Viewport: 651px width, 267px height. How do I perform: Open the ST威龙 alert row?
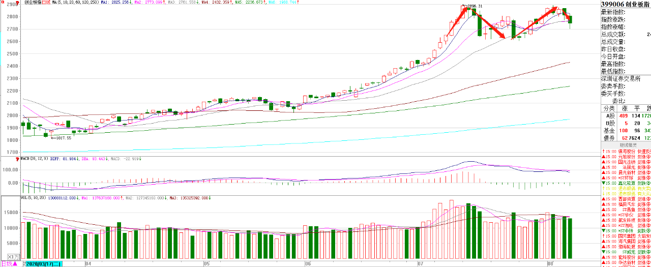point(626,252)
